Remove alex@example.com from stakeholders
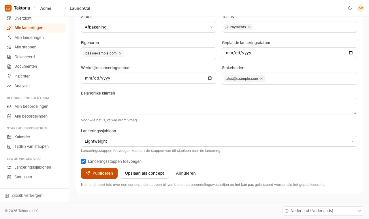The height and width of the screenshot is (219, 369). point(261,79)
